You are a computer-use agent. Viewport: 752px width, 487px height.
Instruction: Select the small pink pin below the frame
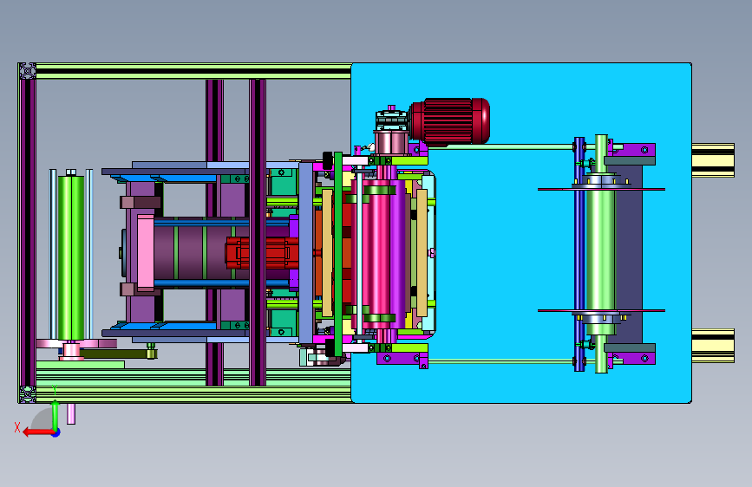(x=71, y=413)
